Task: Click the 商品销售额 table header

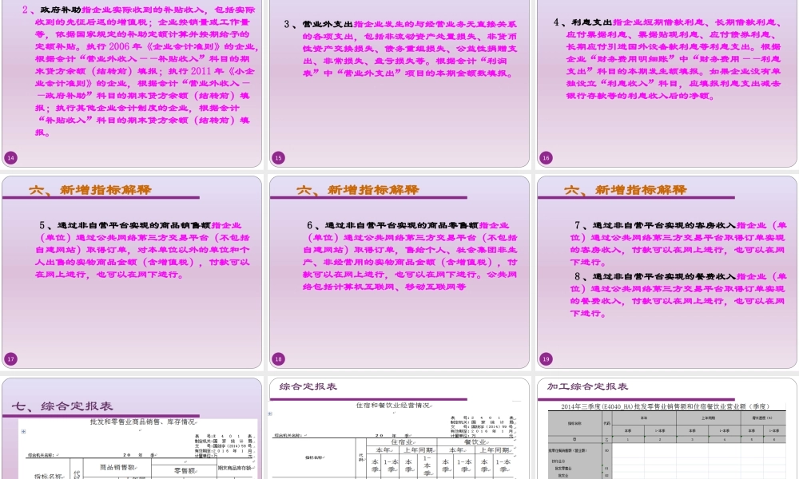Action: (117, 467)
